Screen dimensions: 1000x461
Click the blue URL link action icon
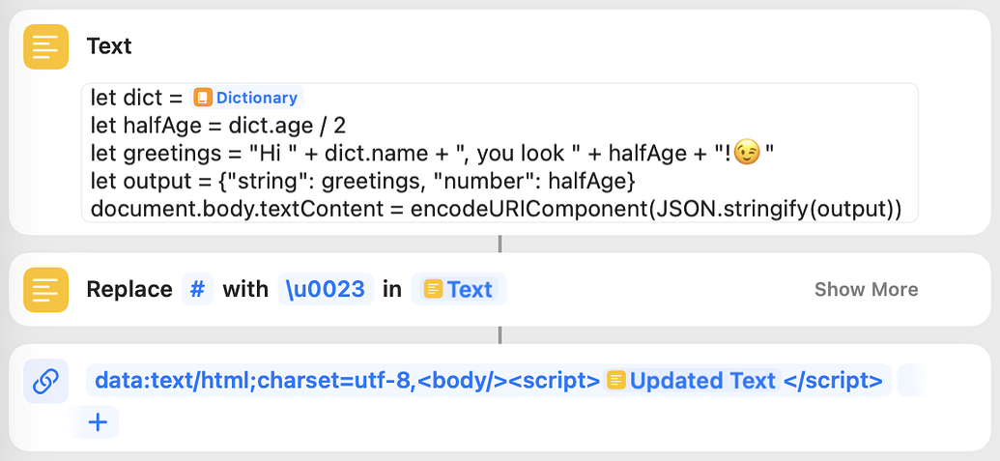tap(46, 381)
